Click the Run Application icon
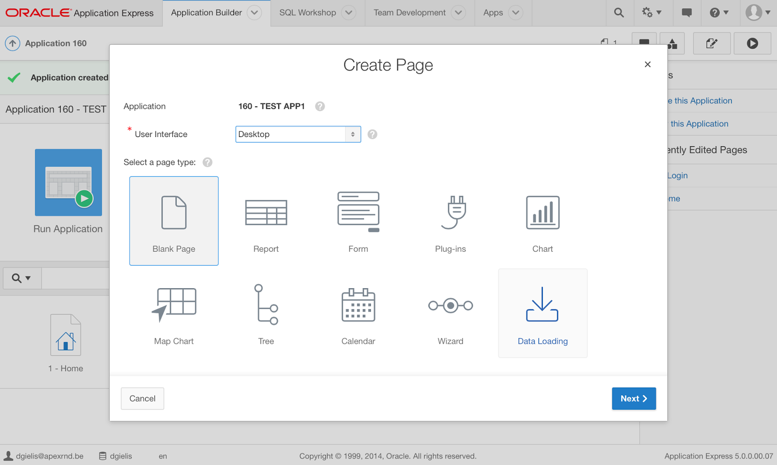Image resolution: width=777 pixels, height=465 pixels. 68,182
